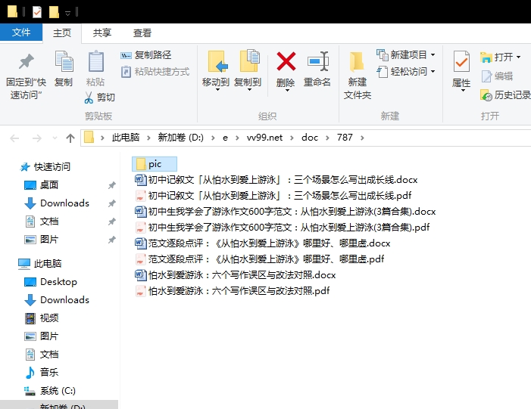Open recent locations dropdown arrow
Image resolution: width=531 pixels, height=409 pixels.
pyautogui.click(x=55, y=138)
